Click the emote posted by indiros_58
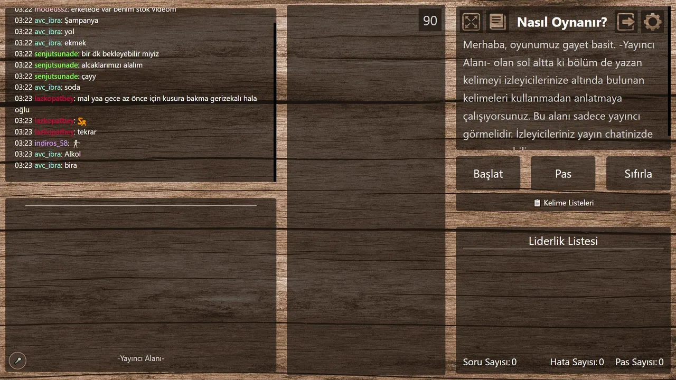Image resolution: width=676 pixels, height=380 pixels. (76, 144)
